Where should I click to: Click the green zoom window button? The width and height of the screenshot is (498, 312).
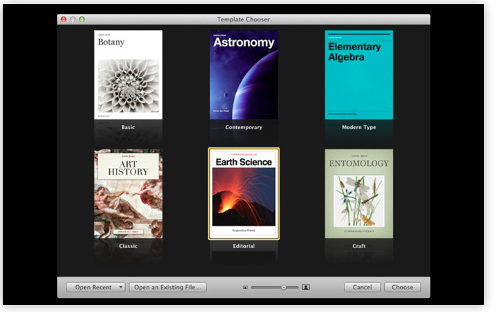(82, 19)
